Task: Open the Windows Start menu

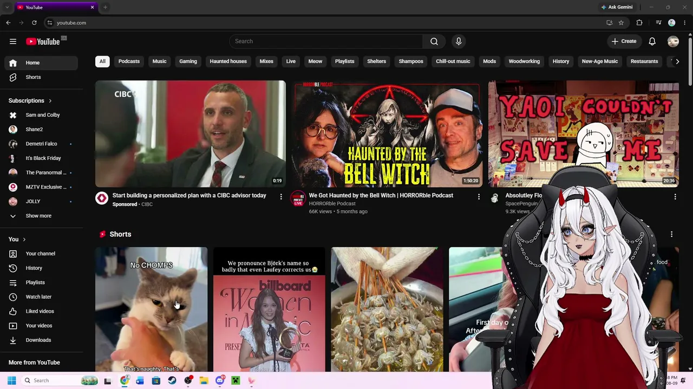Action: pyautogui.click(x=11, y=380)
